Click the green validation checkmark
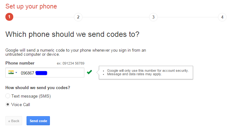 click(89, 72)
